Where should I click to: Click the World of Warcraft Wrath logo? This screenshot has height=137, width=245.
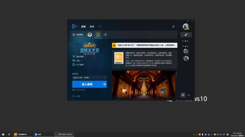(x=89, y=49)
